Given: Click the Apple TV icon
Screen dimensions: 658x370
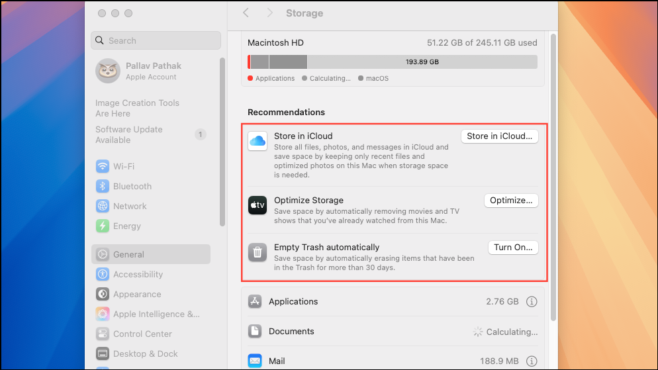Looking at the screenshot, I should (258, 205).
